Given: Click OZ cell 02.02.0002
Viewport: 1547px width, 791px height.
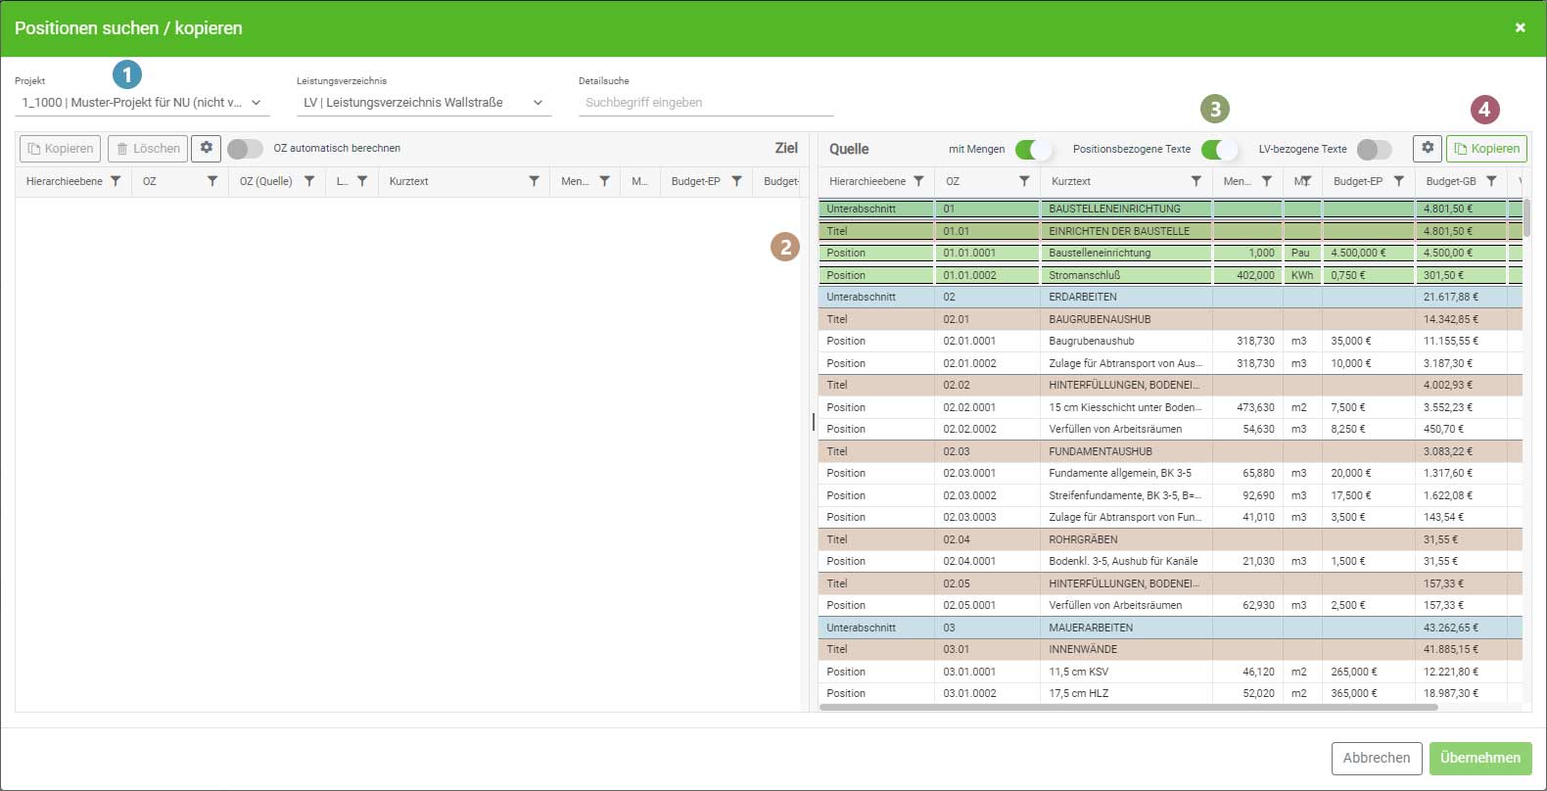Looking at the screenshot, I should tap(987, 429).
